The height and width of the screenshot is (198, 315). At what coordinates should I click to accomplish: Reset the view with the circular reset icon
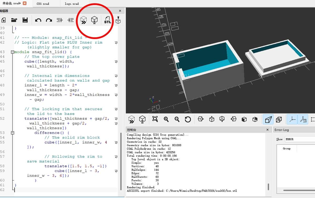(188, 119)
